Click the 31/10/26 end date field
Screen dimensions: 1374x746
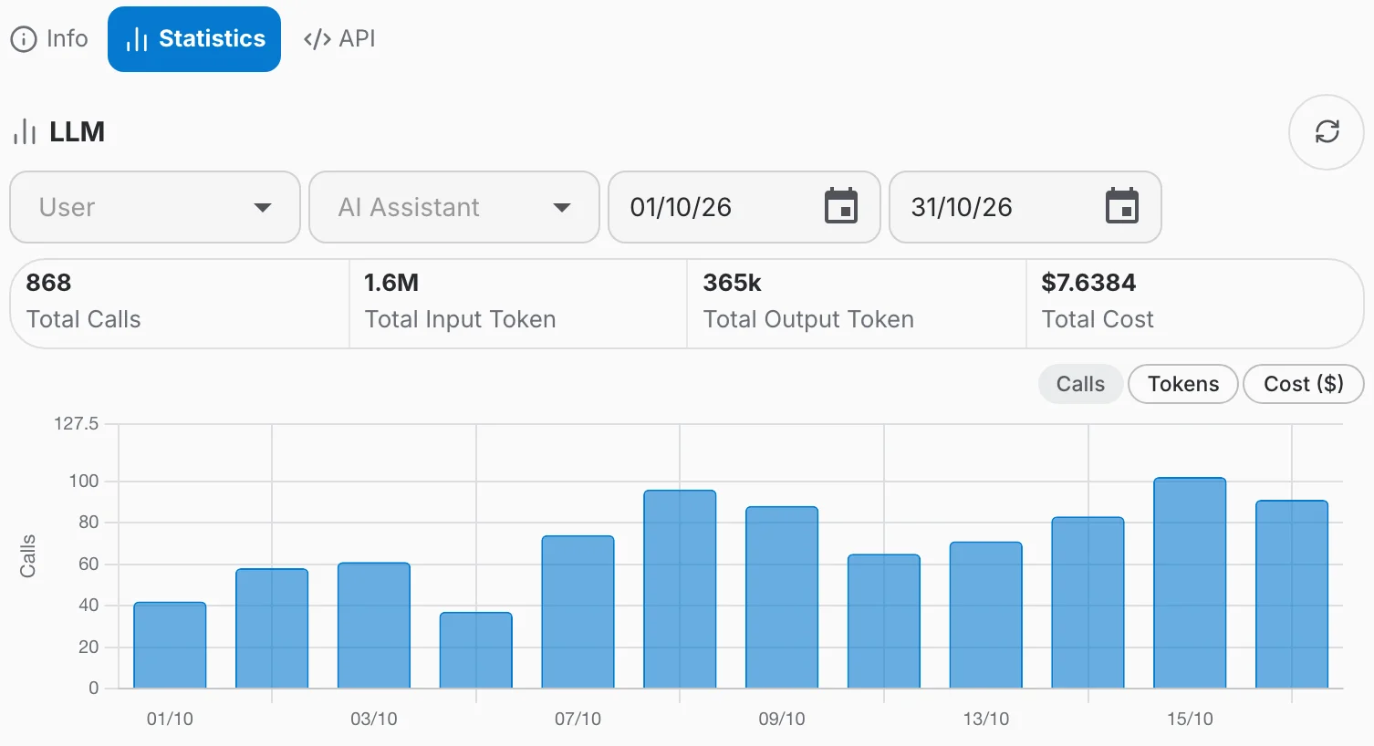(1025, 207)
